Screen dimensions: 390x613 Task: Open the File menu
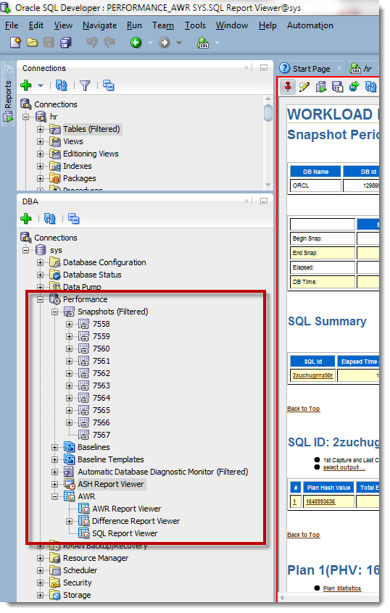tap(12, 25)
